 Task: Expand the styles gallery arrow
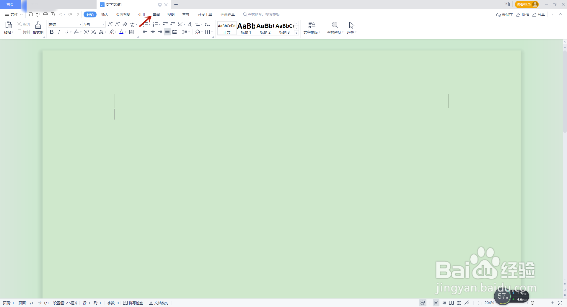pyautogui.click(x=296, y=33)
